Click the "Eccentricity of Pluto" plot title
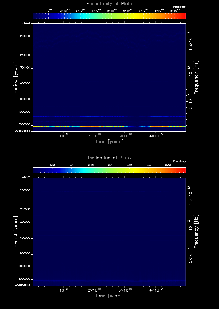This screenshot has width=219, height=309. point(109,4)
